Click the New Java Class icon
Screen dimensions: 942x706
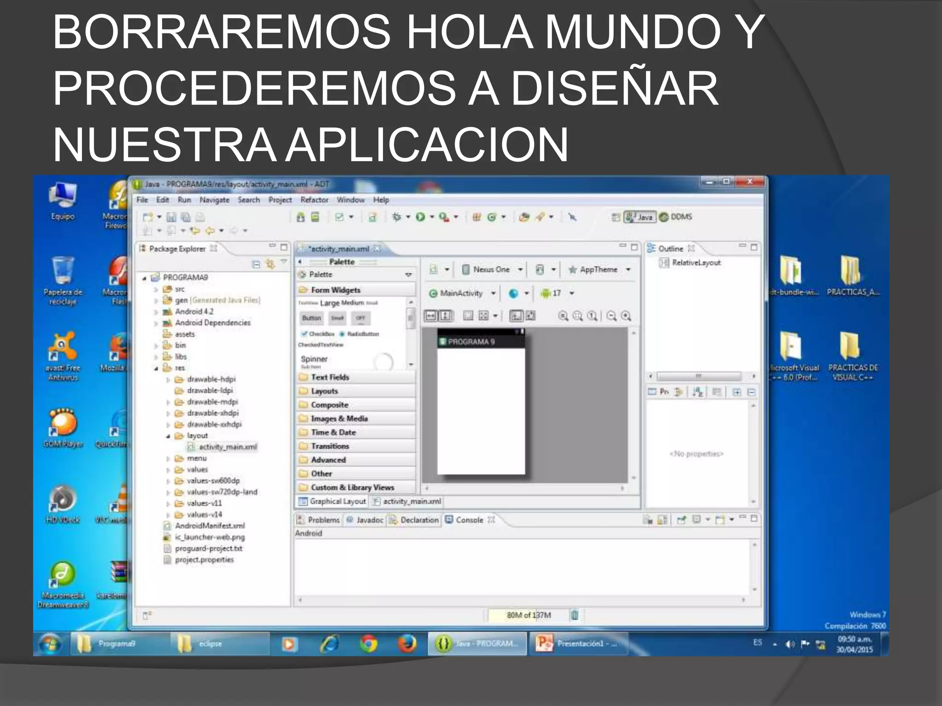point(492,217)
